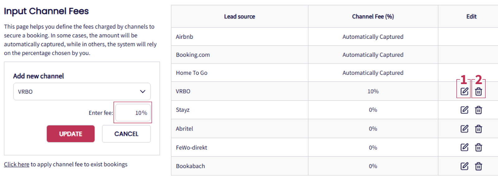
Task: Open the Add new channel dropdown
Action: [82, 91]
